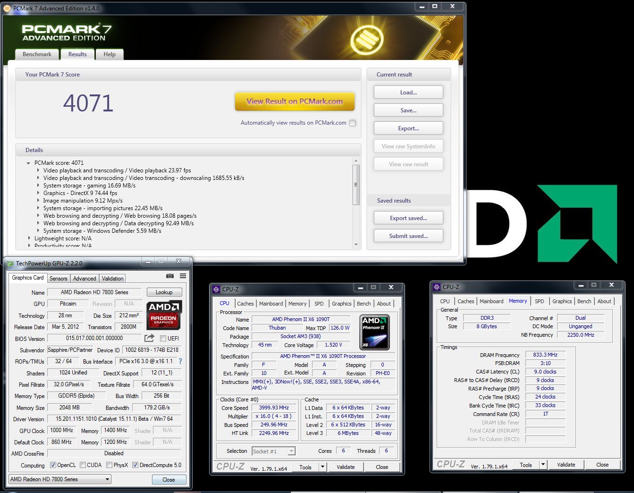Image resolution: width=634 pixels, height=493 pixels.
Task: Click the Bus Interface question mark icon
Action: [x=180, y=361]
